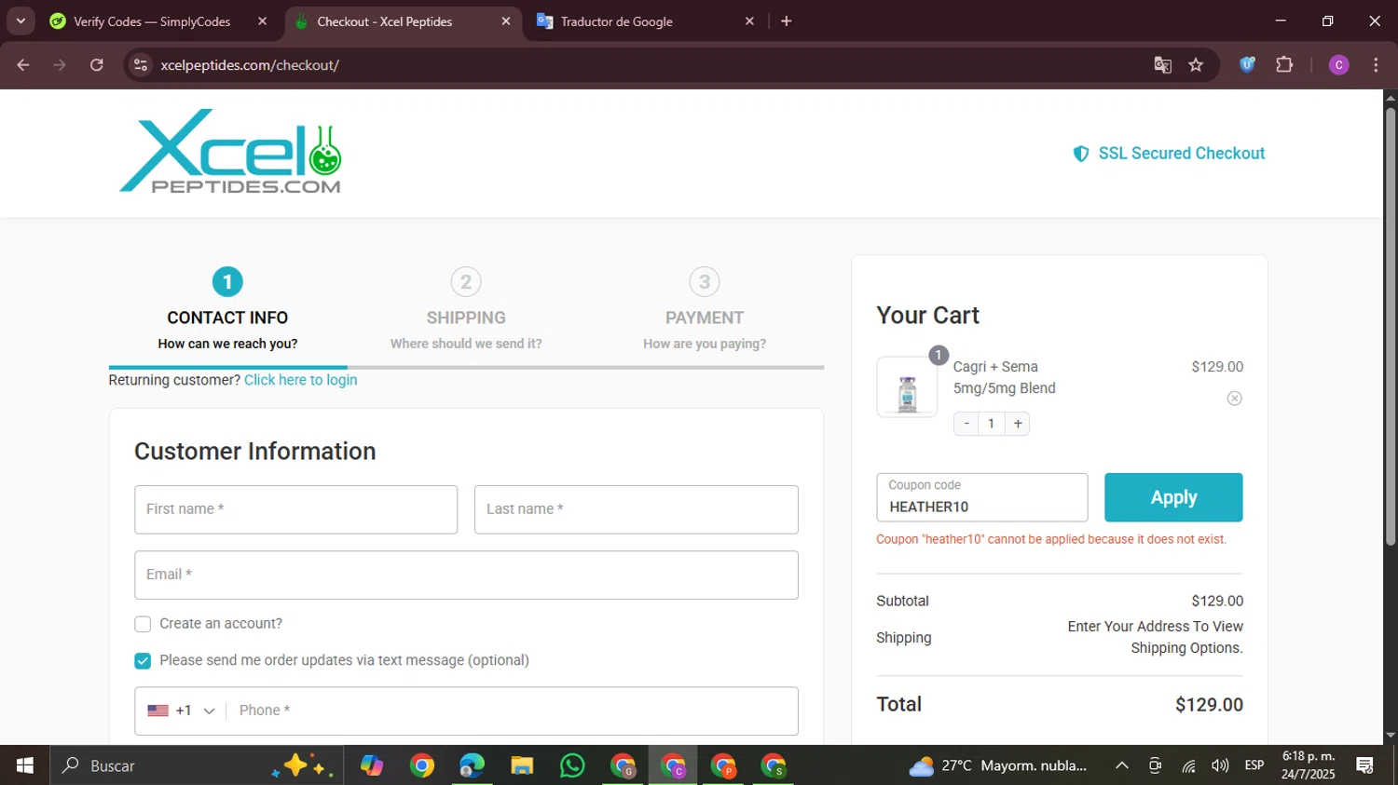
Task: Select step 3 Payment
Action: point(705,309)
